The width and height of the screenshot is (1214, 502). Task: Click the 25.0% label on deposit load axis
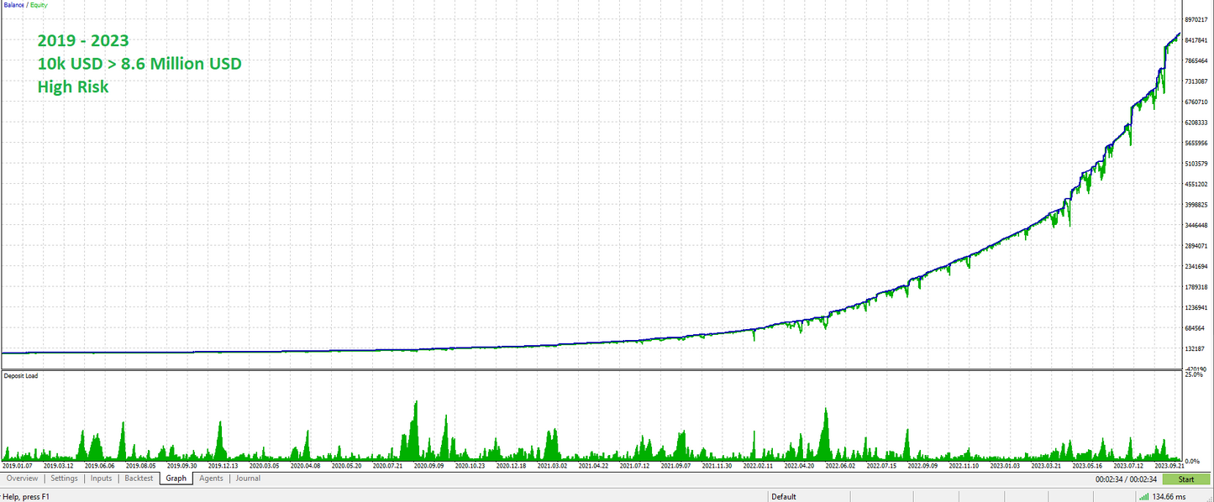(1195, 375)
